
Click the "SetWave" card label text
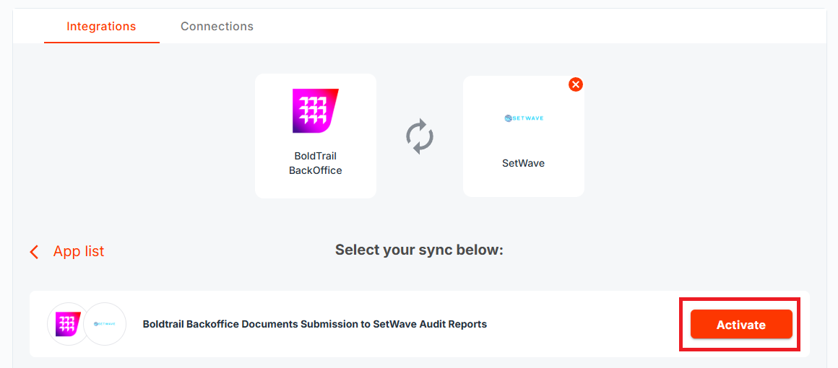523,163
